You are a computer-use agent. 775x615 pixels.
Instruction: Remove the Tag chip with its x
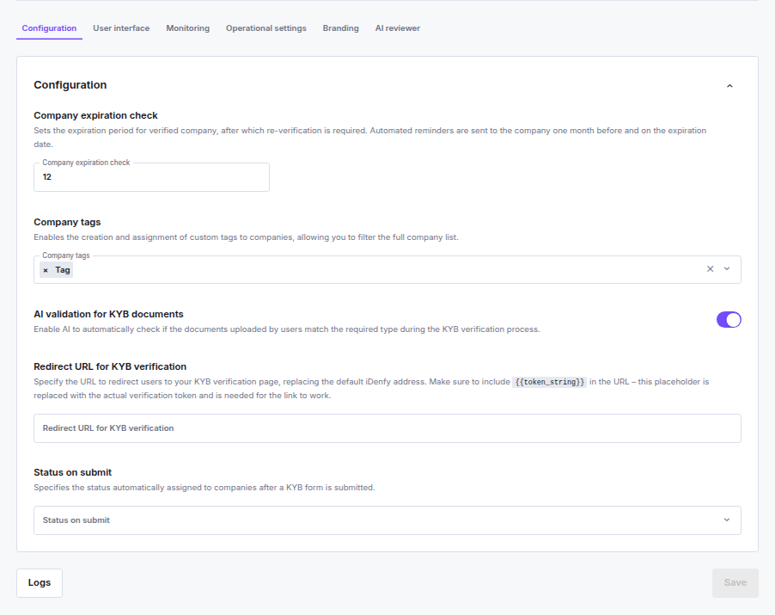(46, 270)
